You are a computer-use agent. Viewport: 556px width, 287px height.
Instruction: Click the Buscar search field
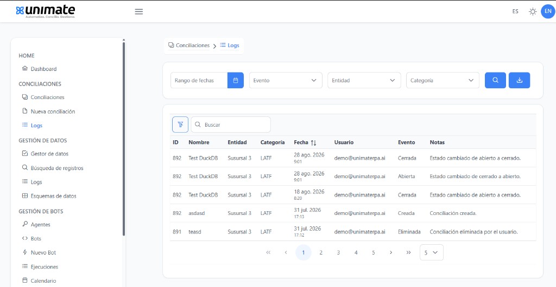(231, 125)
